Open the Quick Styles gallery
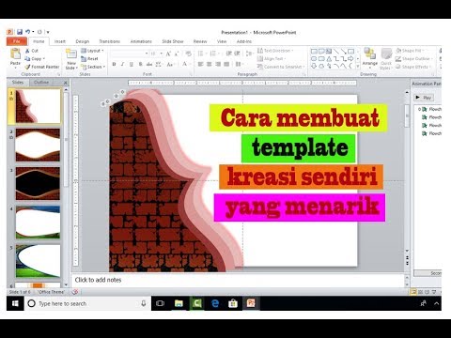The image size is (451, 338). point(386,59)
